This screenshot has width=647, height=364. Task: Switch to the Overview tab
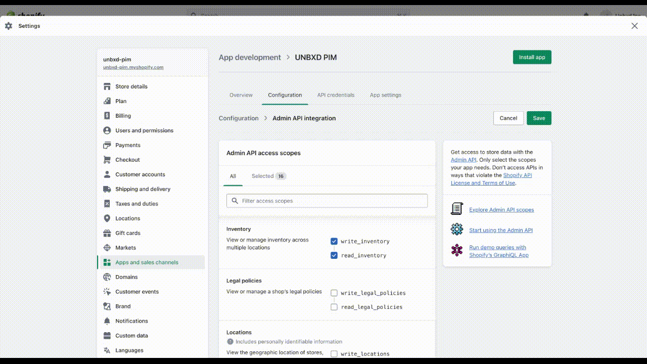click(241, 95)
